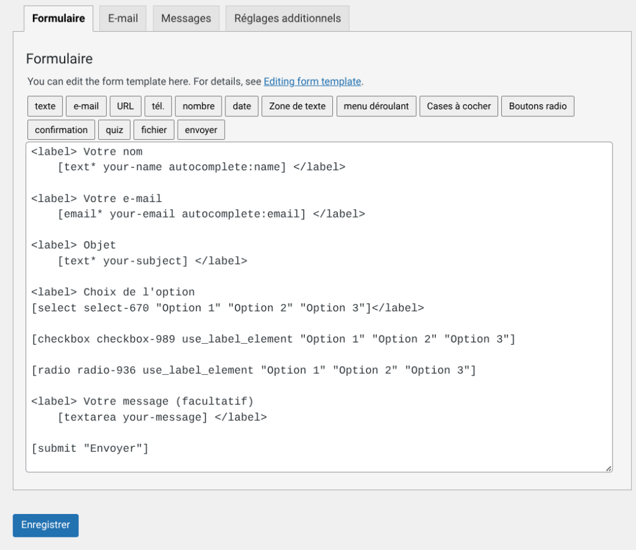Click the nombre tag button

coord(198,106)
